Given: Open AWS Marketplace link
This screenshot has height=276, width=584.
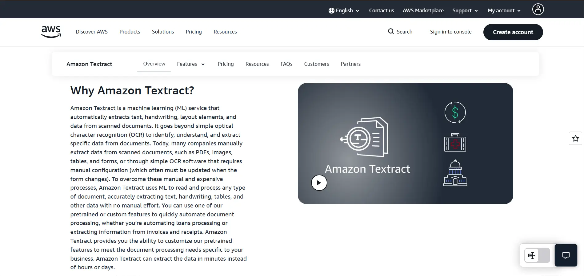Looking at the screenshot, I should coord(423,10).
